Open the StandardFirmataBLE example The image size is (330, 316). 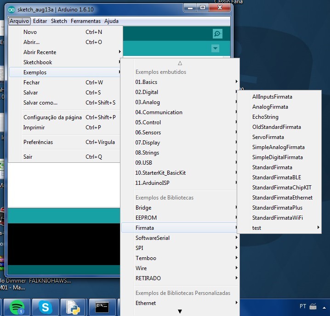[279, 177]
